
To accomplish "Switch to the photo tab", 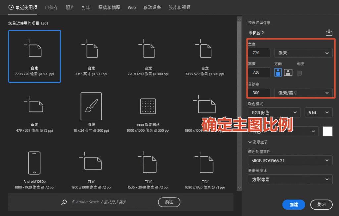I will coord(70,7).
